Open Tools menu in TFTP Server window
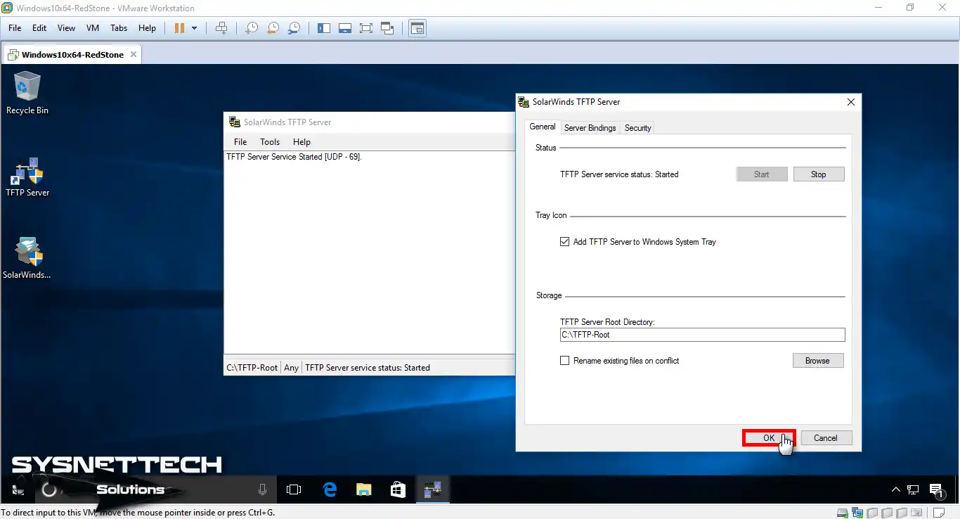 (270, 142)
